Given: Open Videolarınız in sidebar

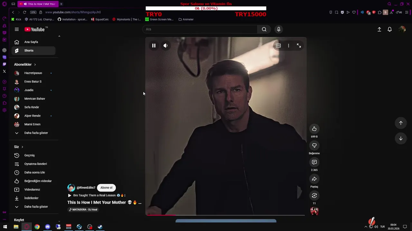Looking at the screenshot, I should click(x=33, y=190).
